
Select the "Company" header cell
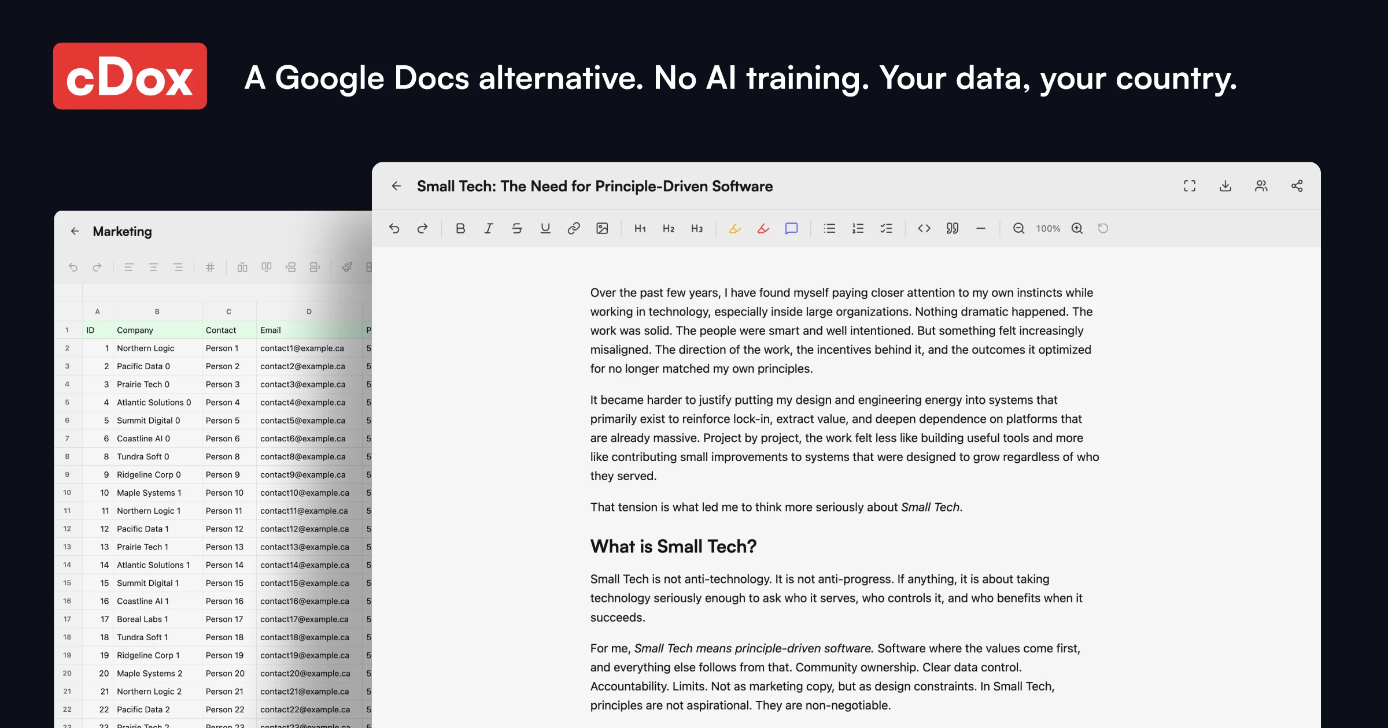(x=157, y=330)
